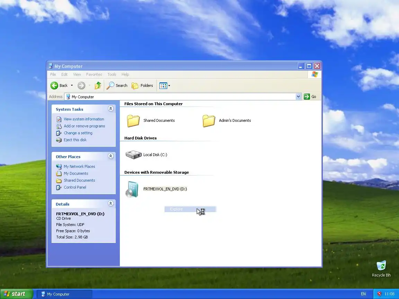Click the green Back arrow icon
The height and width of the screenshot is (299, 399).
pos(54,85)
